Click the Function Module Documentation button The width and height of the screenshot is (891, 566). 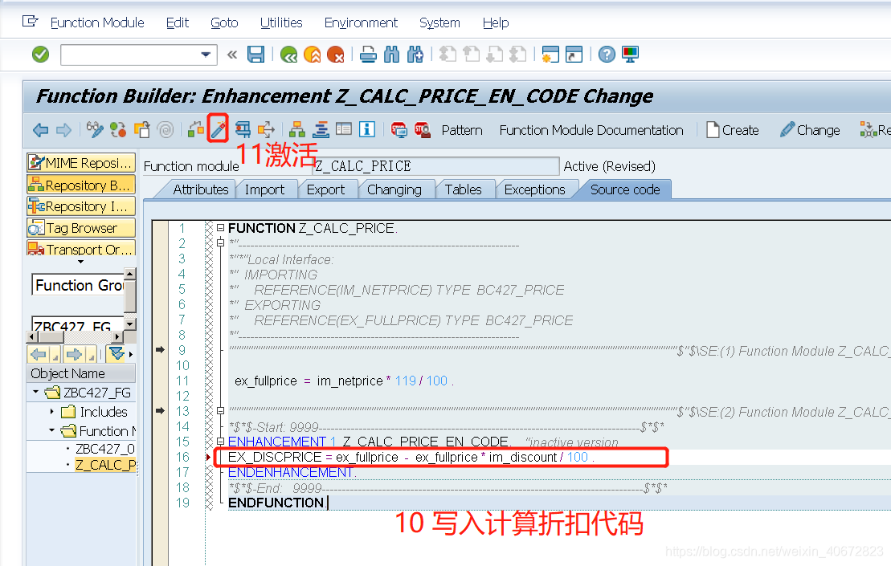click(x=591, y=131)
